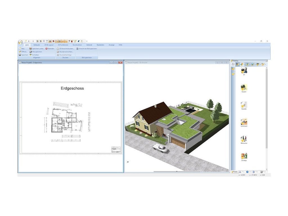The image size is (288, 216).
Task: Open the Sonstige catalog folder
Action: tap(244, 156)
